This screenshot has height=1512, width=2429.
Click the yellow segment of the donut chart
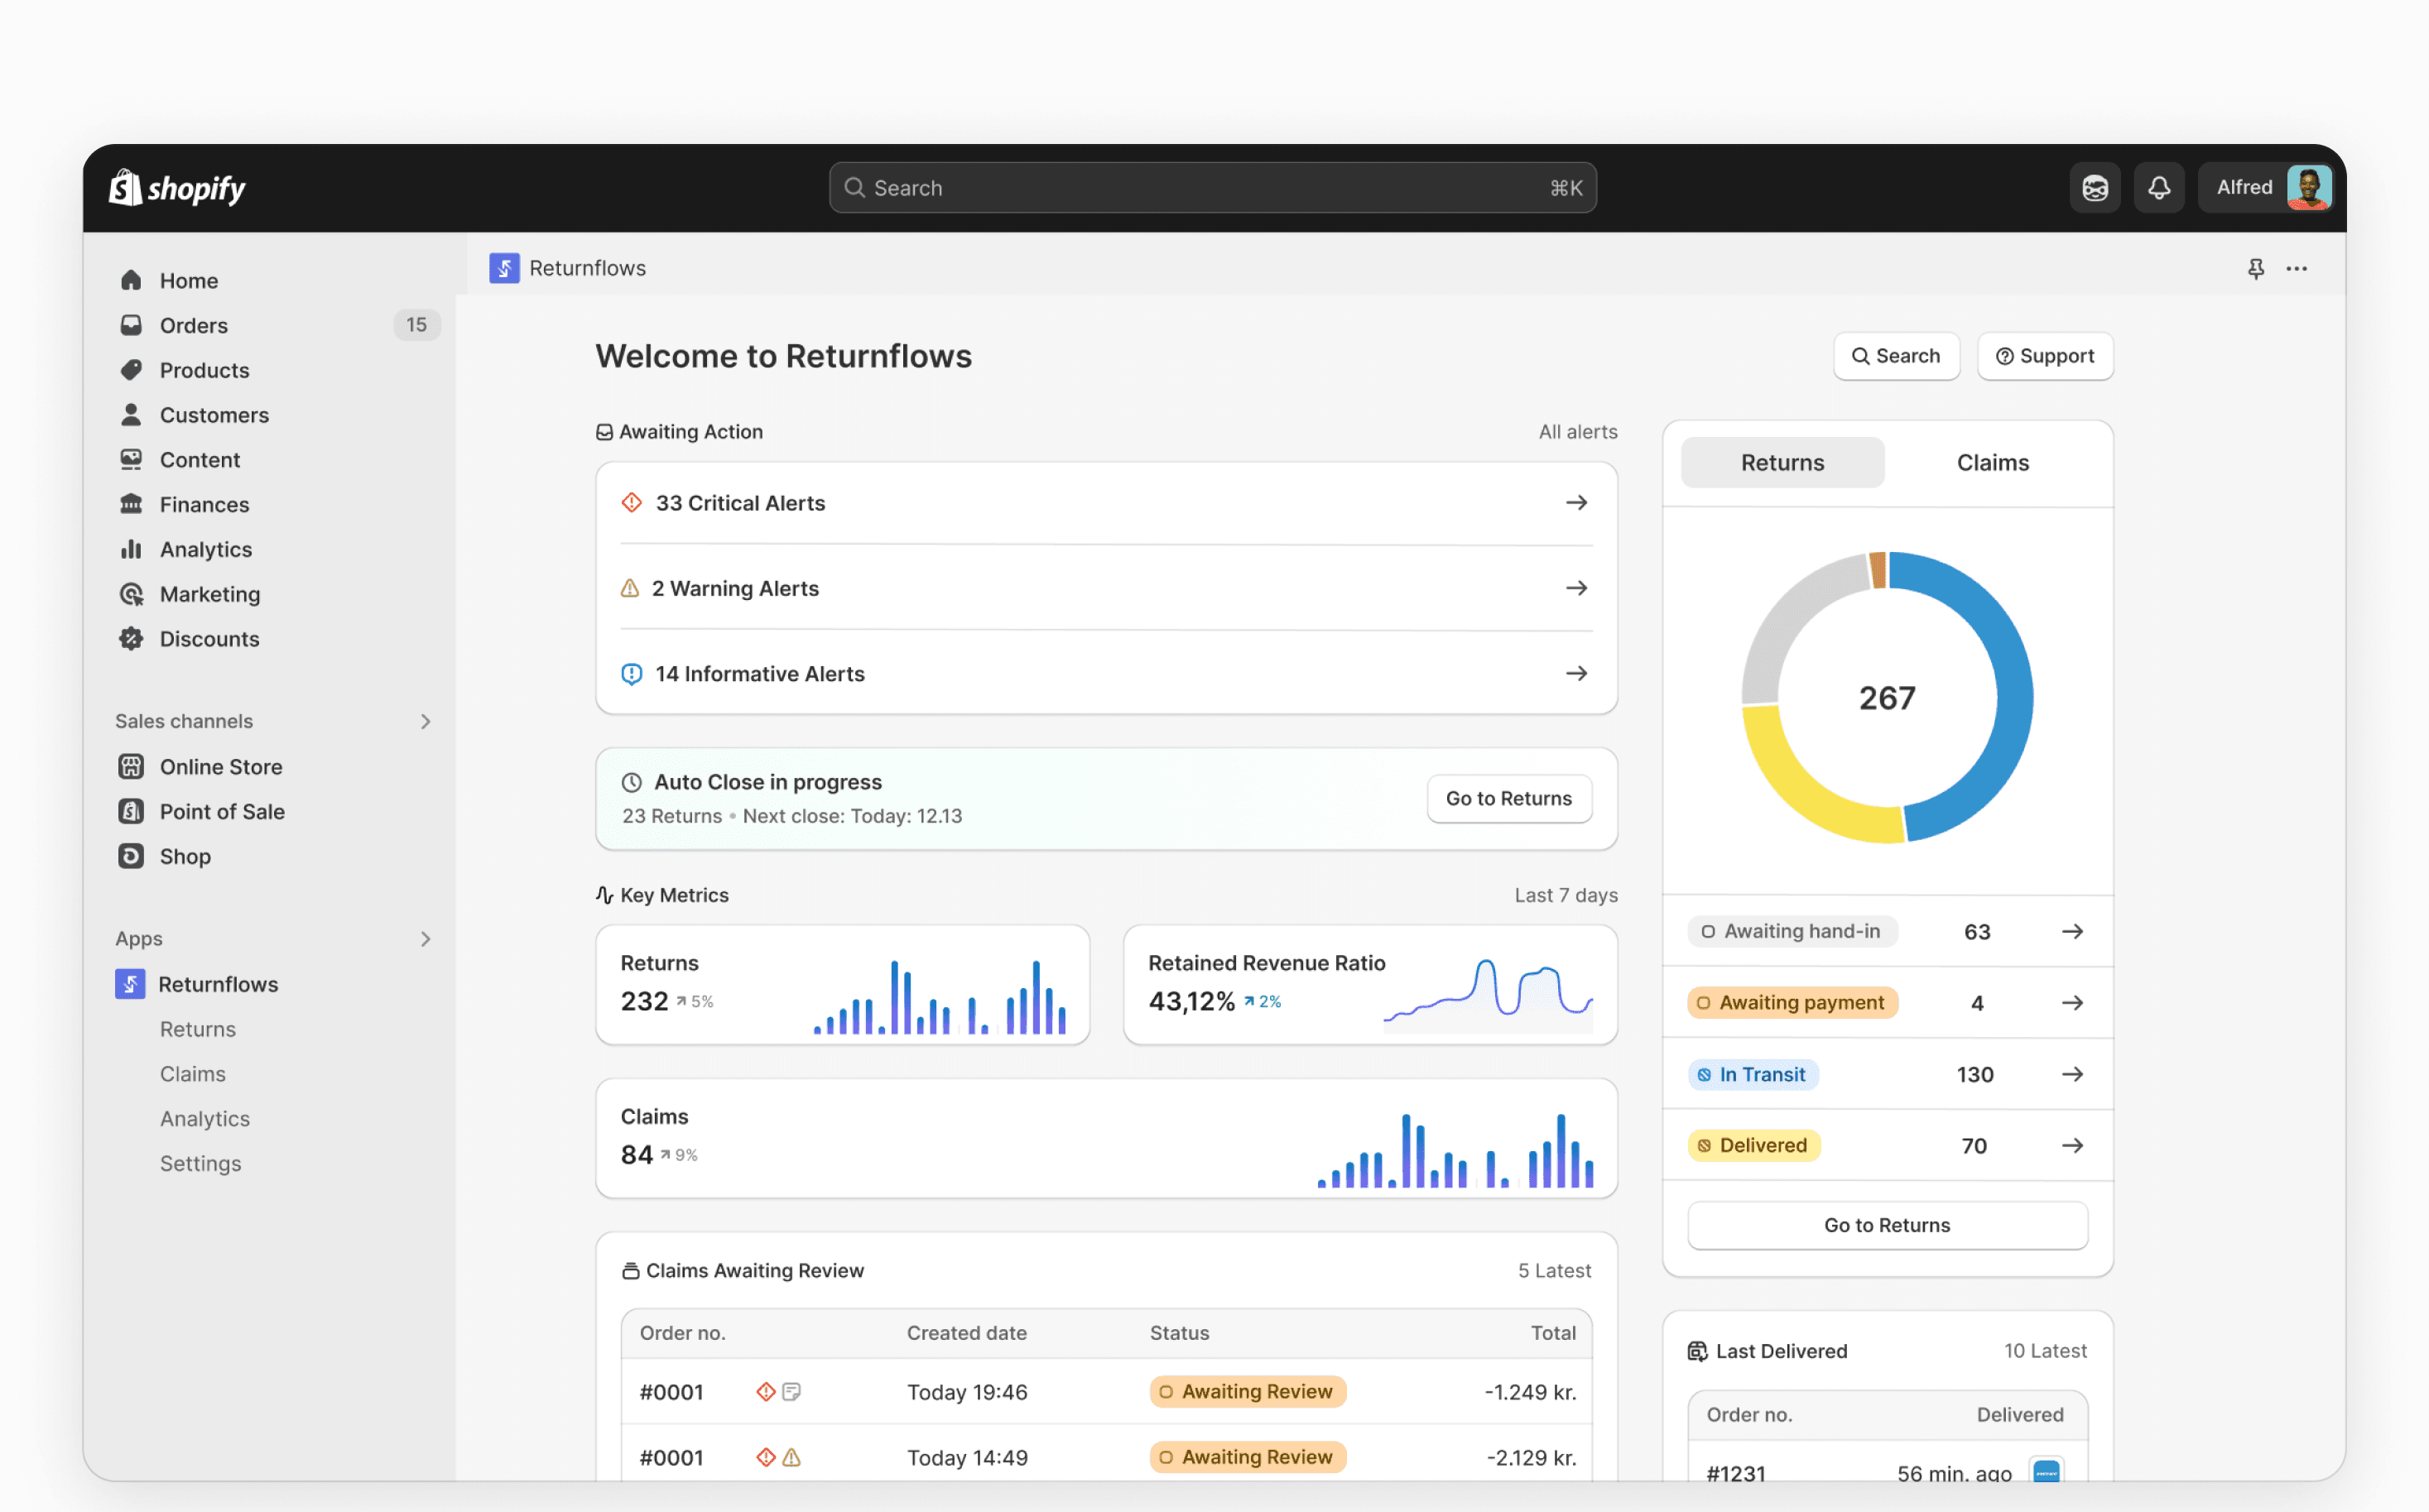click(1806, 790)
